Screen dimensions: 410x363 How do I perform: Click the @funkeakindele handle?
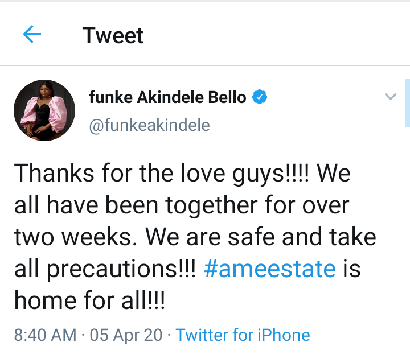(149, 125)
